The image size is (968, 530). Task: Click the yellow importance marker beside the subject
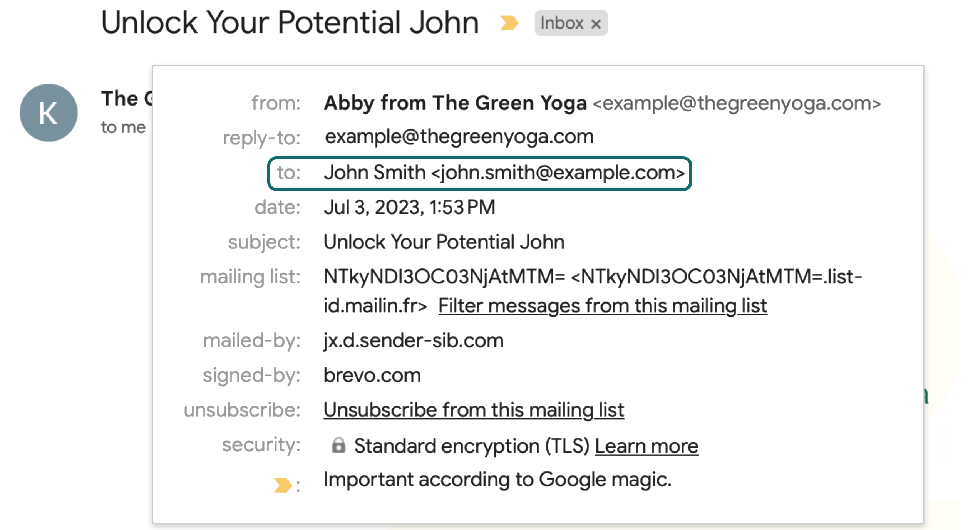coord(509,23)
